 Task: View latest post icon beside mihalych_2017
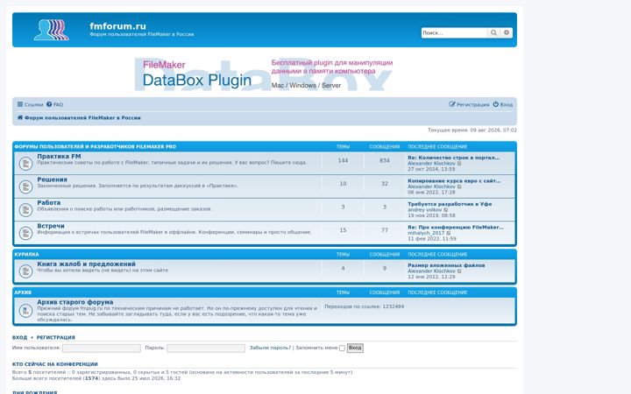coord(449,233)
